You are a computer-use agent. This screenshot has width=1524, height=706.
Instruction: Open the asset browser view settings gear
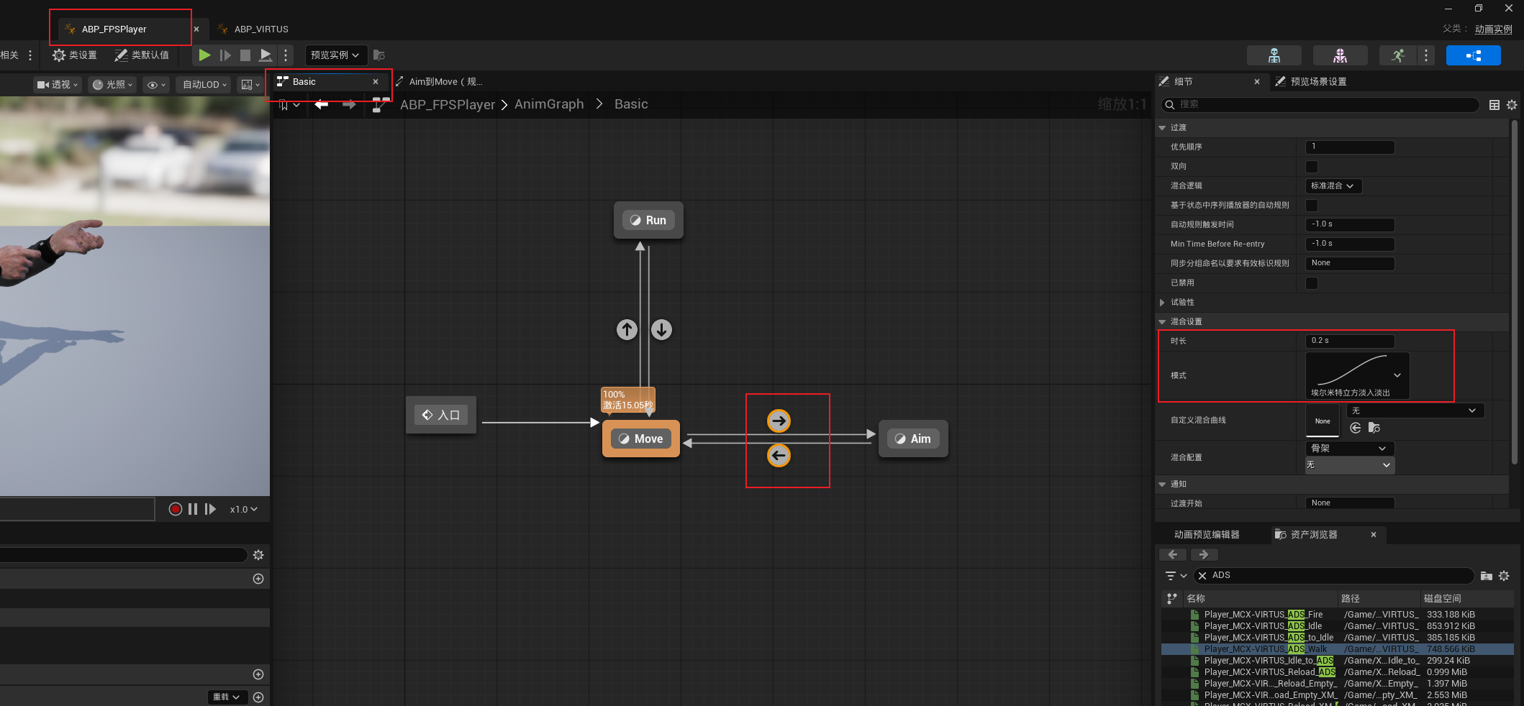pos(1504,575)
